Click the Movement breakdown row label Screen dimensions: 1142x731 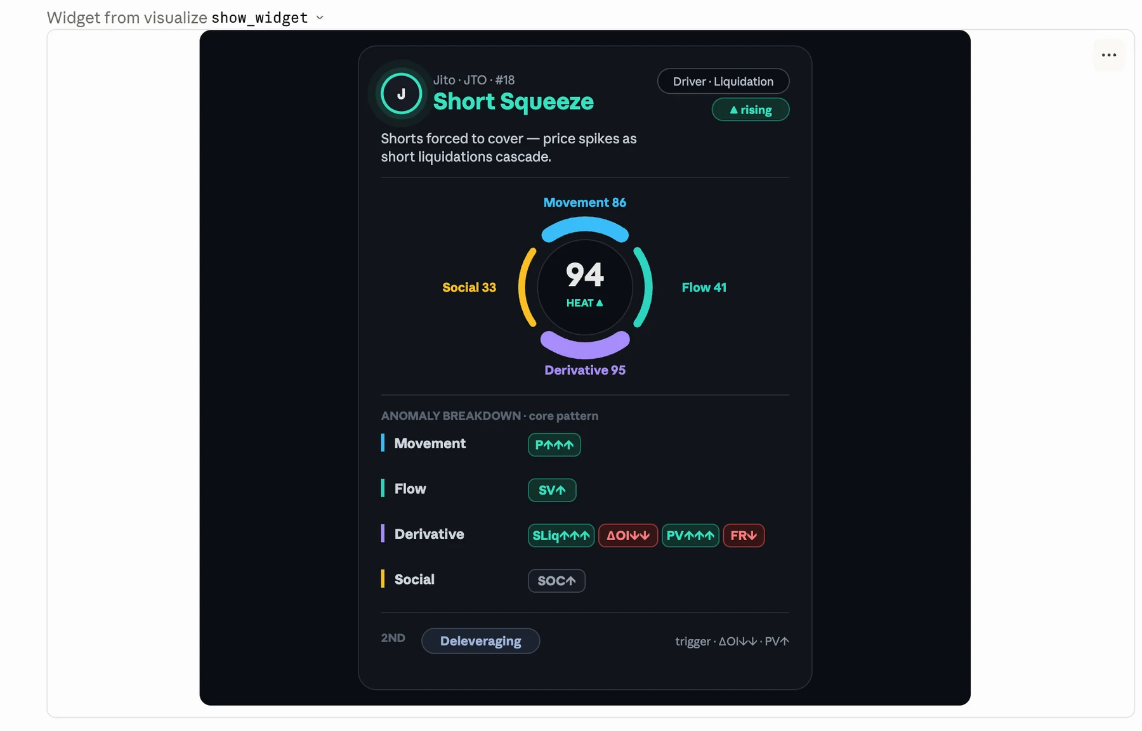click(430, 443)
